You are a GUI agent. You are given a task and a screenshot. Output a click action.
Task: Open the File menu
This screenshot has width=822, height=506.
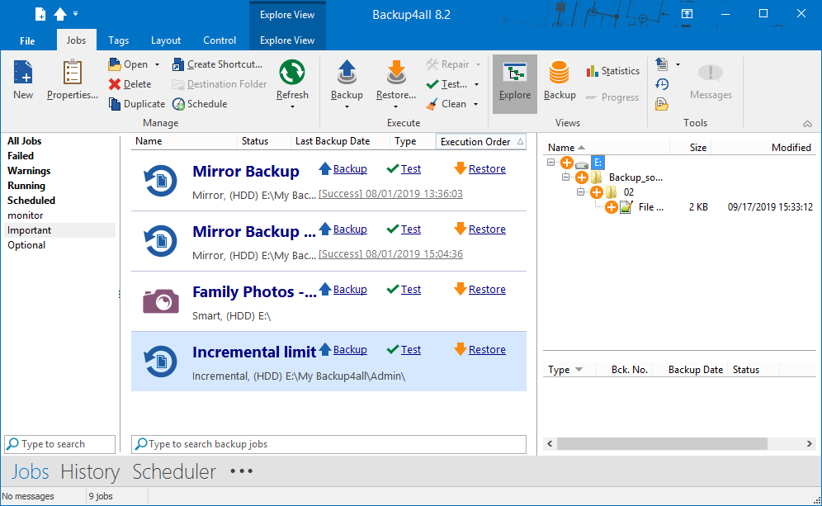27,40
